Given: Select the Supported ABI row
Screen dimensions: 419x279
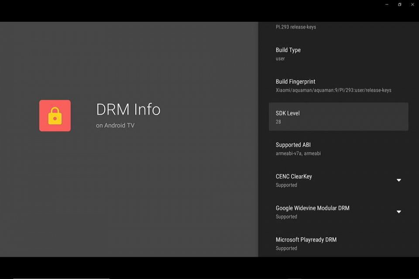Looking at the screenshot, I should (339, 149).
